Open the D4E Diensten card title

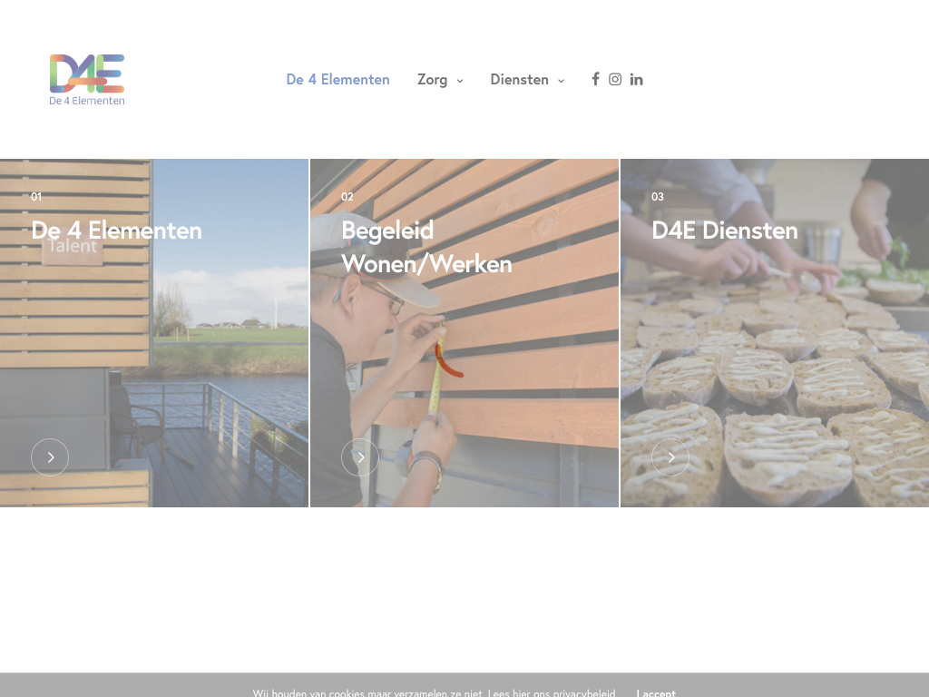tap(725, 231)
